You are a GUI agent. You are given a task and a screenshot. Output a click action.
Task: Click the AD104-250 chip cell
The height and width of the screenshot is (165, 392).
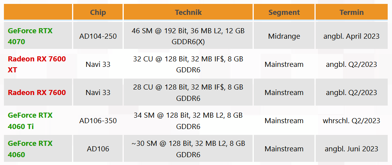(x=98, y=36)
